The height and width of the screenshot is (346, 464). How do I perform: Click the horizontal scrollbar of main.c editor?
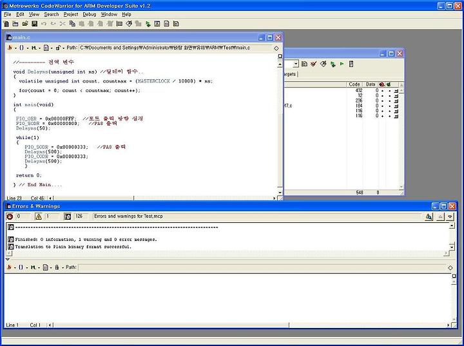pos(164,198)
